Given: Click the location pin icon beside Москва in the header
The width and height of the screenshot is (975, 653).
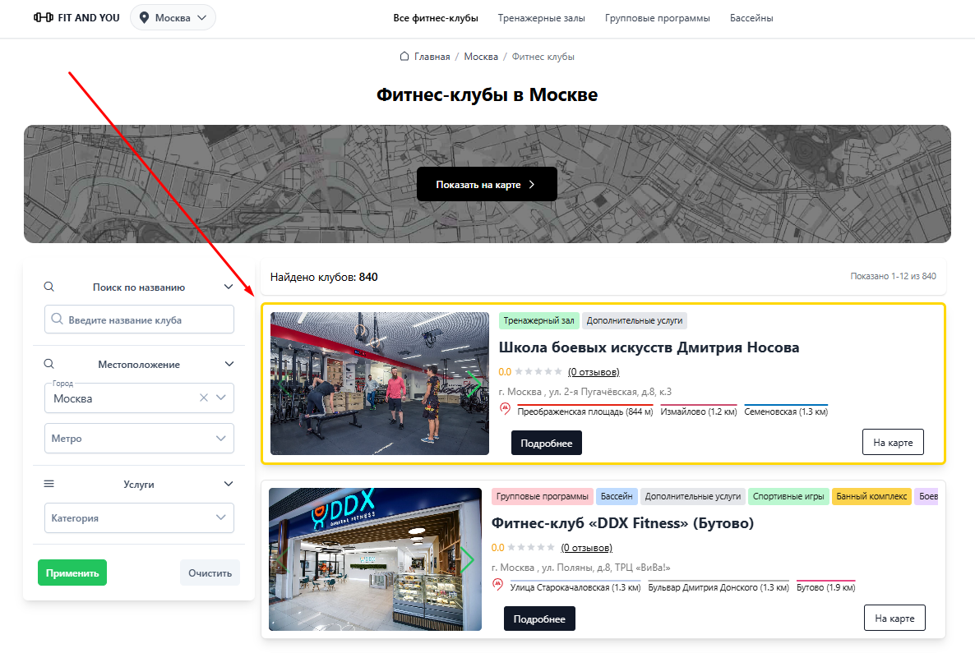Looking at the screenshot, I should [x=144, y=17].
